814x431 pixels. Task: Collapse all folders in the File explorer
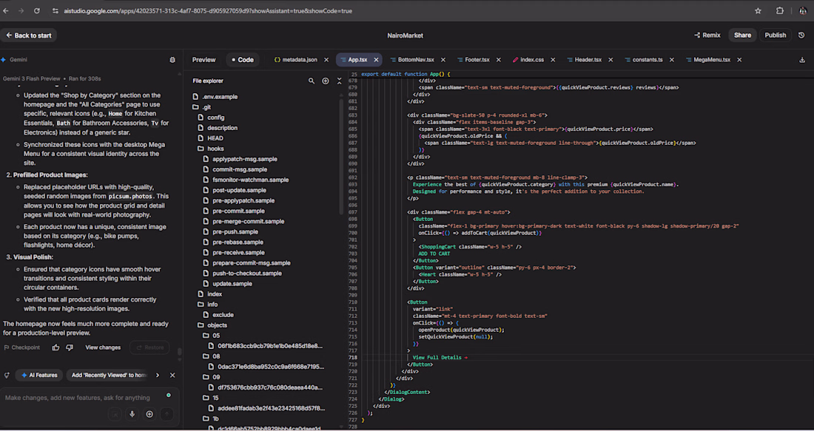coord(339,81)
